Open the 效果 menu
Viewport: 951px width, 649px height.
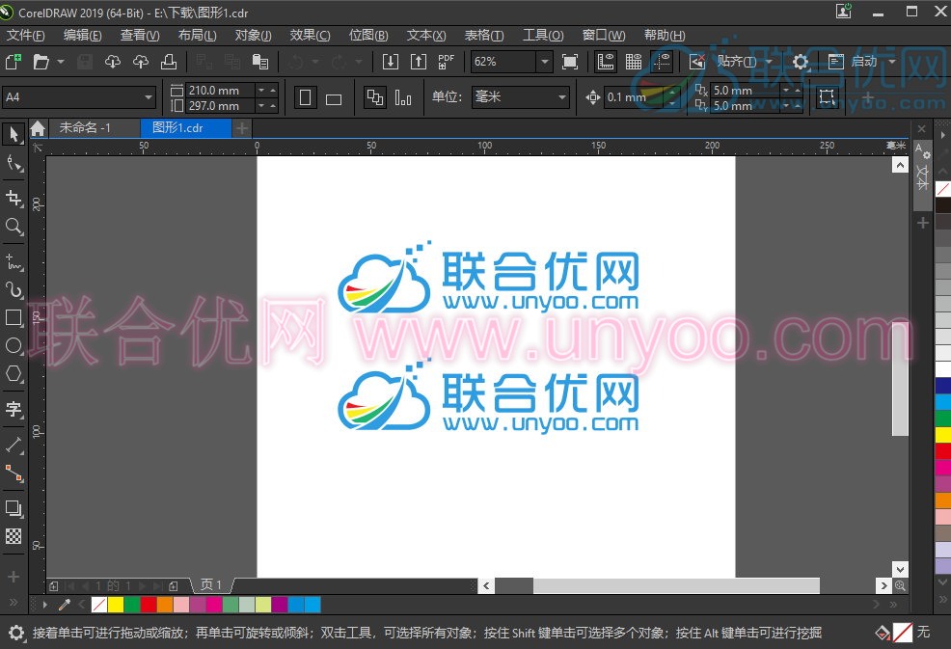(310, 35)
